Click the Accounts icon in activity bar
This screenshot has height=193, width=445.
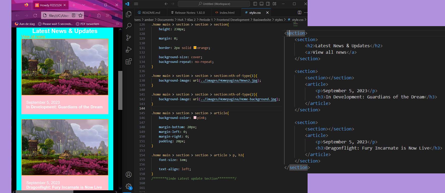tap(129, 174)
